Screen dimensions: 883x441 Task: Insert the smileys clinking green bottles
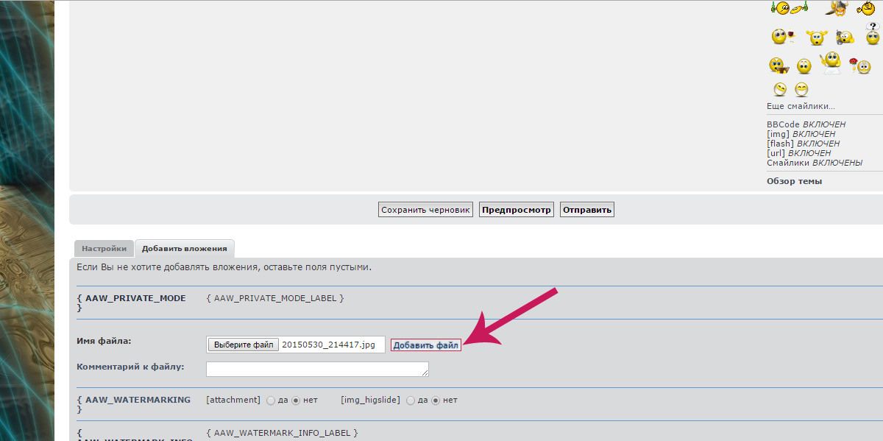pyautogui.click(x=790, y=8)
